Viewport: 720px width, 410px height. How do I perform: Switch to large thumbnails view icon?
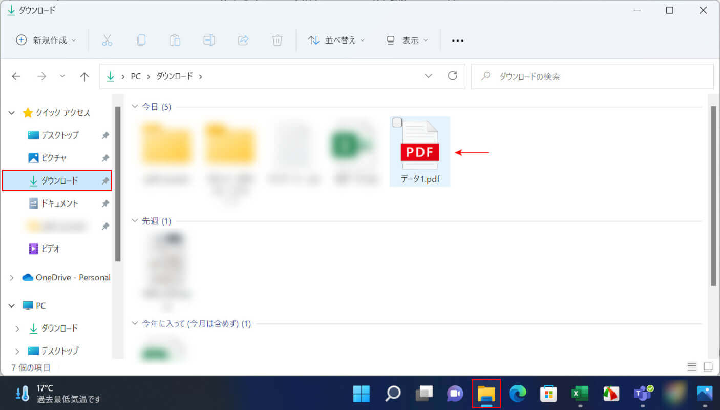708,367
